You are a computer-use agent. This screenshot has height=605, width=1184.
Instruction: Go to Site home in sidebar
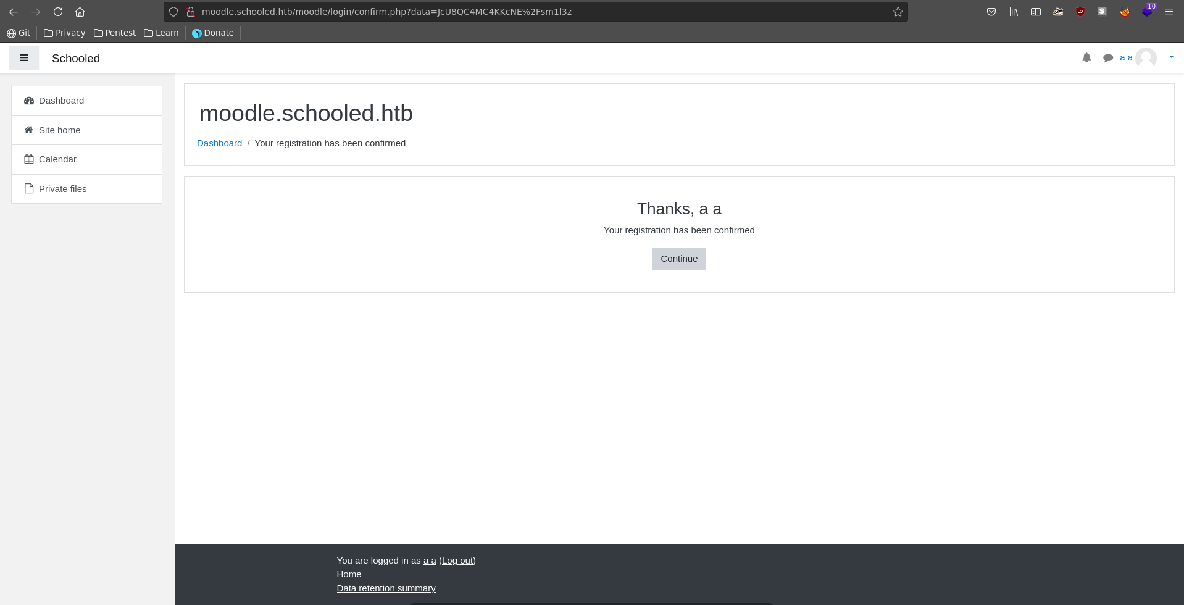tap(59, 130)
